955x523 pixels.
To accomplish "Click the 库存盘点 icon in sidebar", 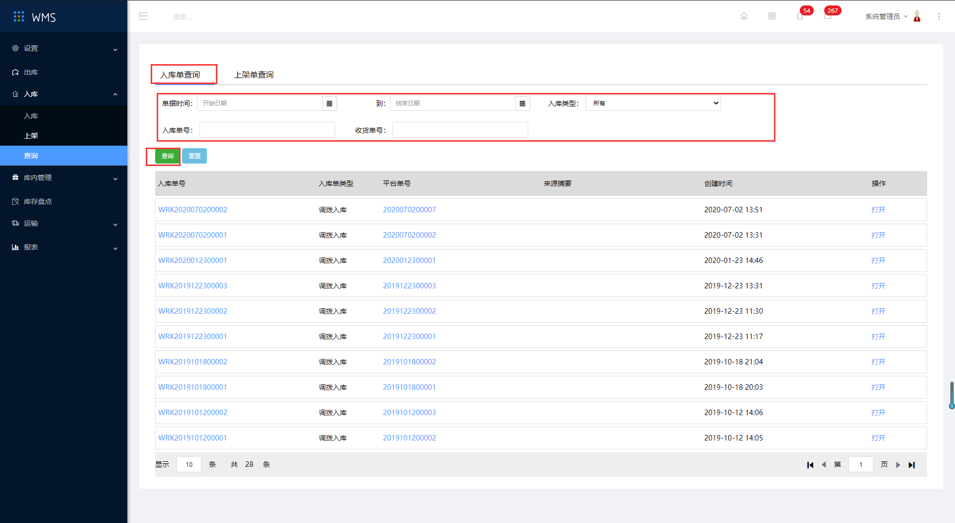I will click(15, 201).
